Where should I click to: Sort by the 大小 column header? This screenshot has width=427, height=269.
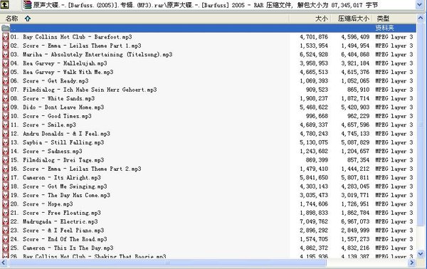[321, 19]
